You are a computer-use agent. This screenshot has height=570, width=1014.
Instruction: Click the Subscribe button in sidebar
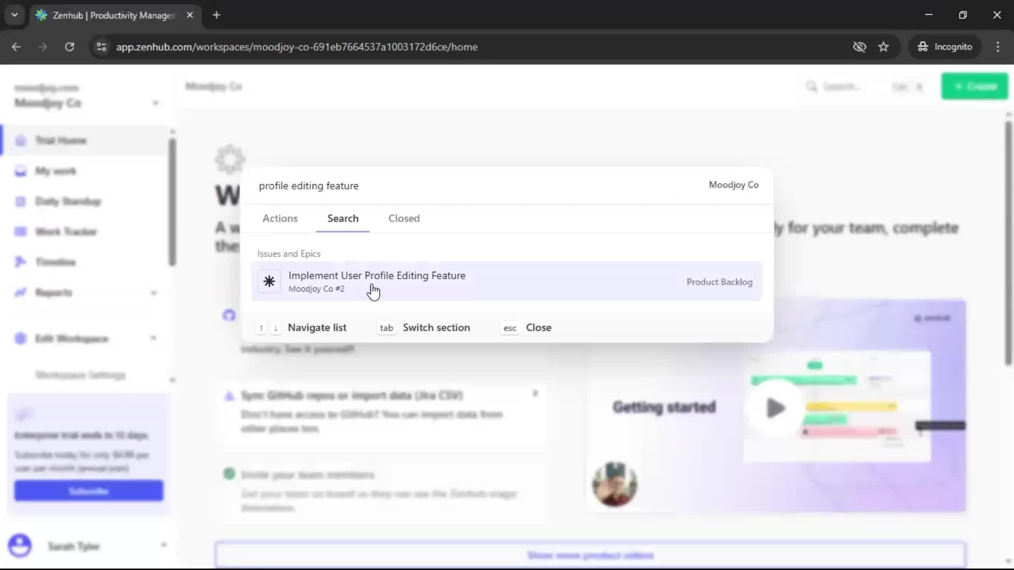(88, 490)
